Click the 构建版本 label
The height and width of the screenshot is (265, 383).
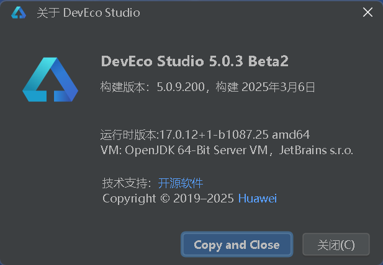(122, 87)
